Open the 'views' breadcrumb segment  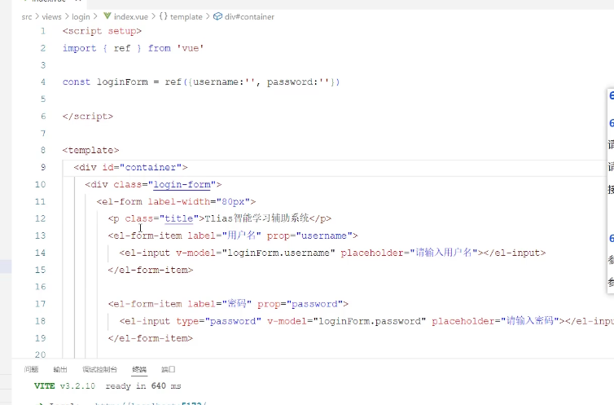tap(51, 17)
